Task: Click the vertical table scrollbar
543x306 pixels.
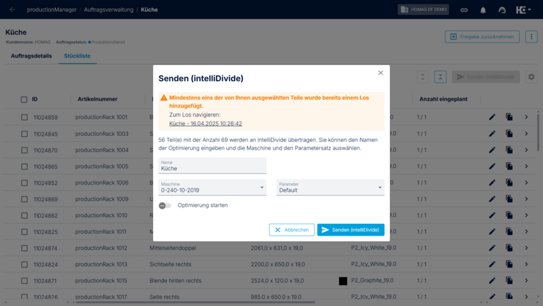Action: click(x=538, y=131)
